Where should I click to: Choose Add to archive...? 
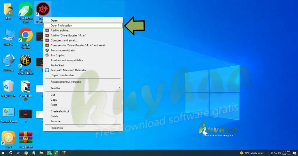coord(83,30)
